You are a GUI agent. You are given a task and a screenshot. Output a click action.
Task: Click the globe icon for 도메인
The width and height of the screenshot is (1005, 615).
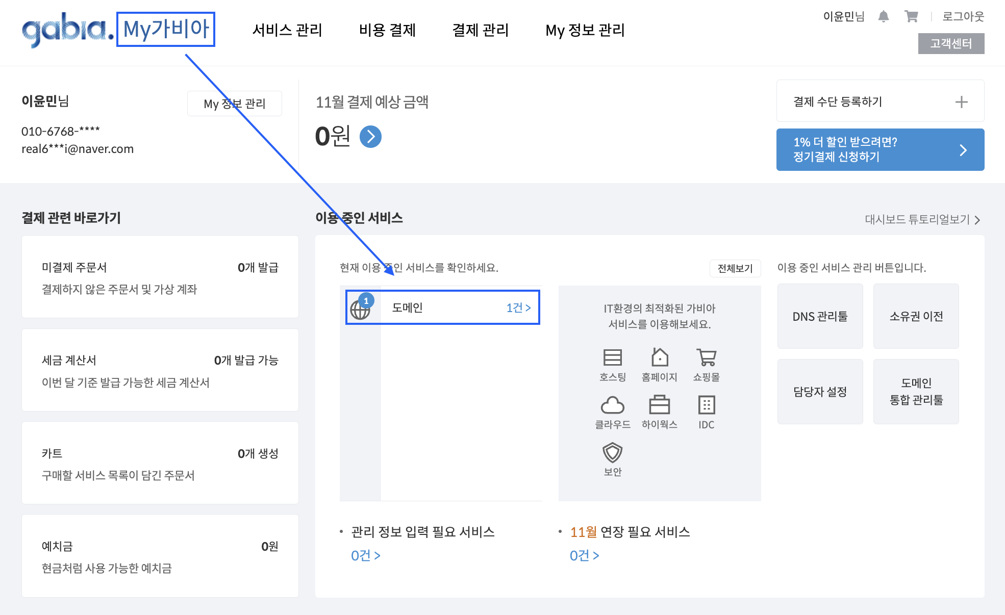coord(360,310)
